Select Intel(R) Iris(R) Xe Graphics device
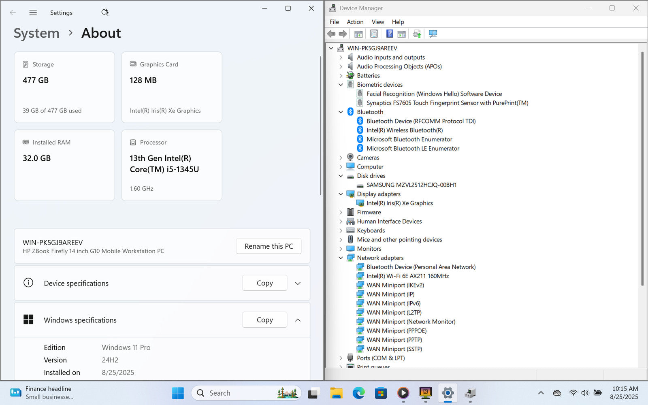 [x=399, y=203]
